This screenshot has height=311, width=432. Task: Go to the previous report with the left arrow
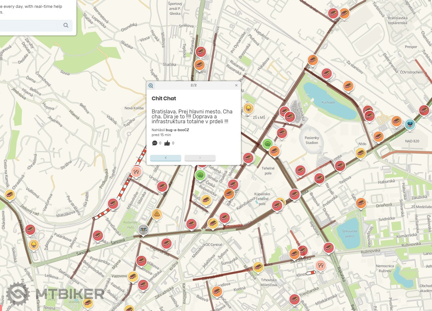click(x=165, y=158)
